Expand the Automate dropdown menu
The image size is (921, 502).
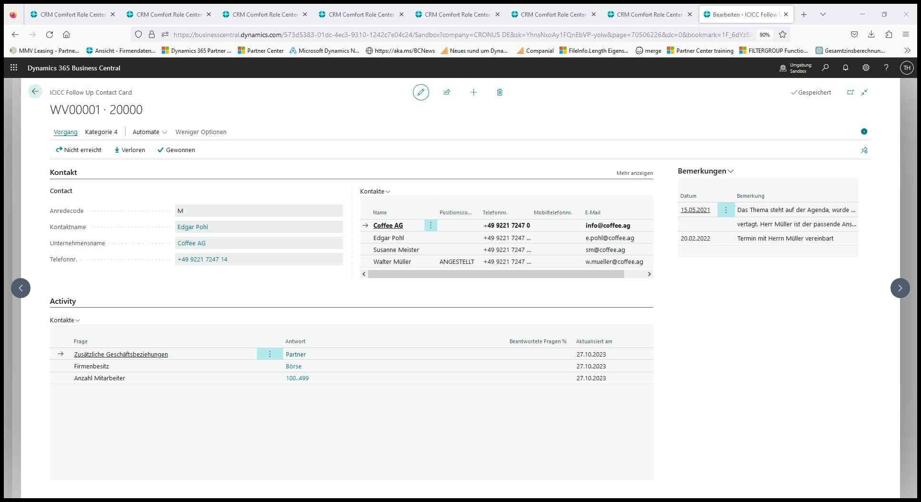(149, 132)
